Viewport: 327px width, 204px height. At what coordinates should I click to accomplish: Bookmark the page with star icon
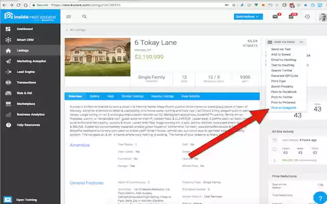pos(234,5)
